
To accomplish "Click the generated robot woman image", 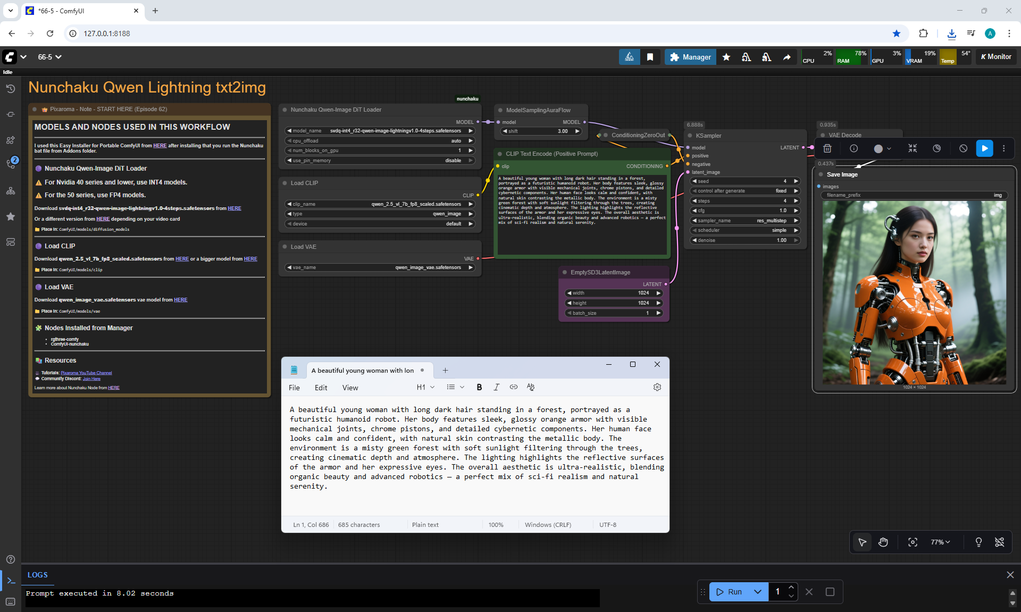I will (914, 292).
